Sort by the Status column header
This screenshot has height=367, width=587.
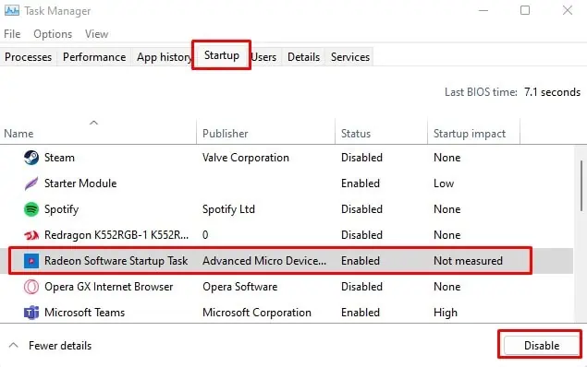pos(356,134)
